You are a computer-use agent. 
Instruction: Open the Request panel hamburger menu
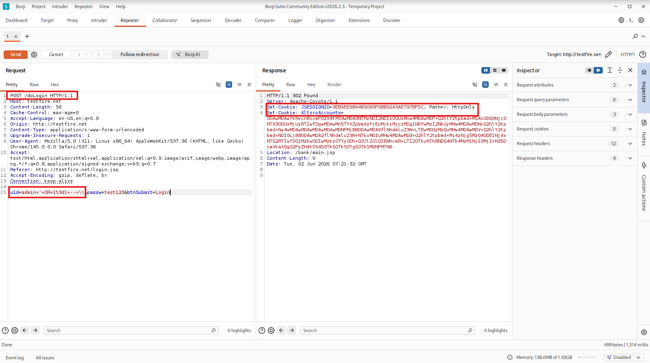249,85
